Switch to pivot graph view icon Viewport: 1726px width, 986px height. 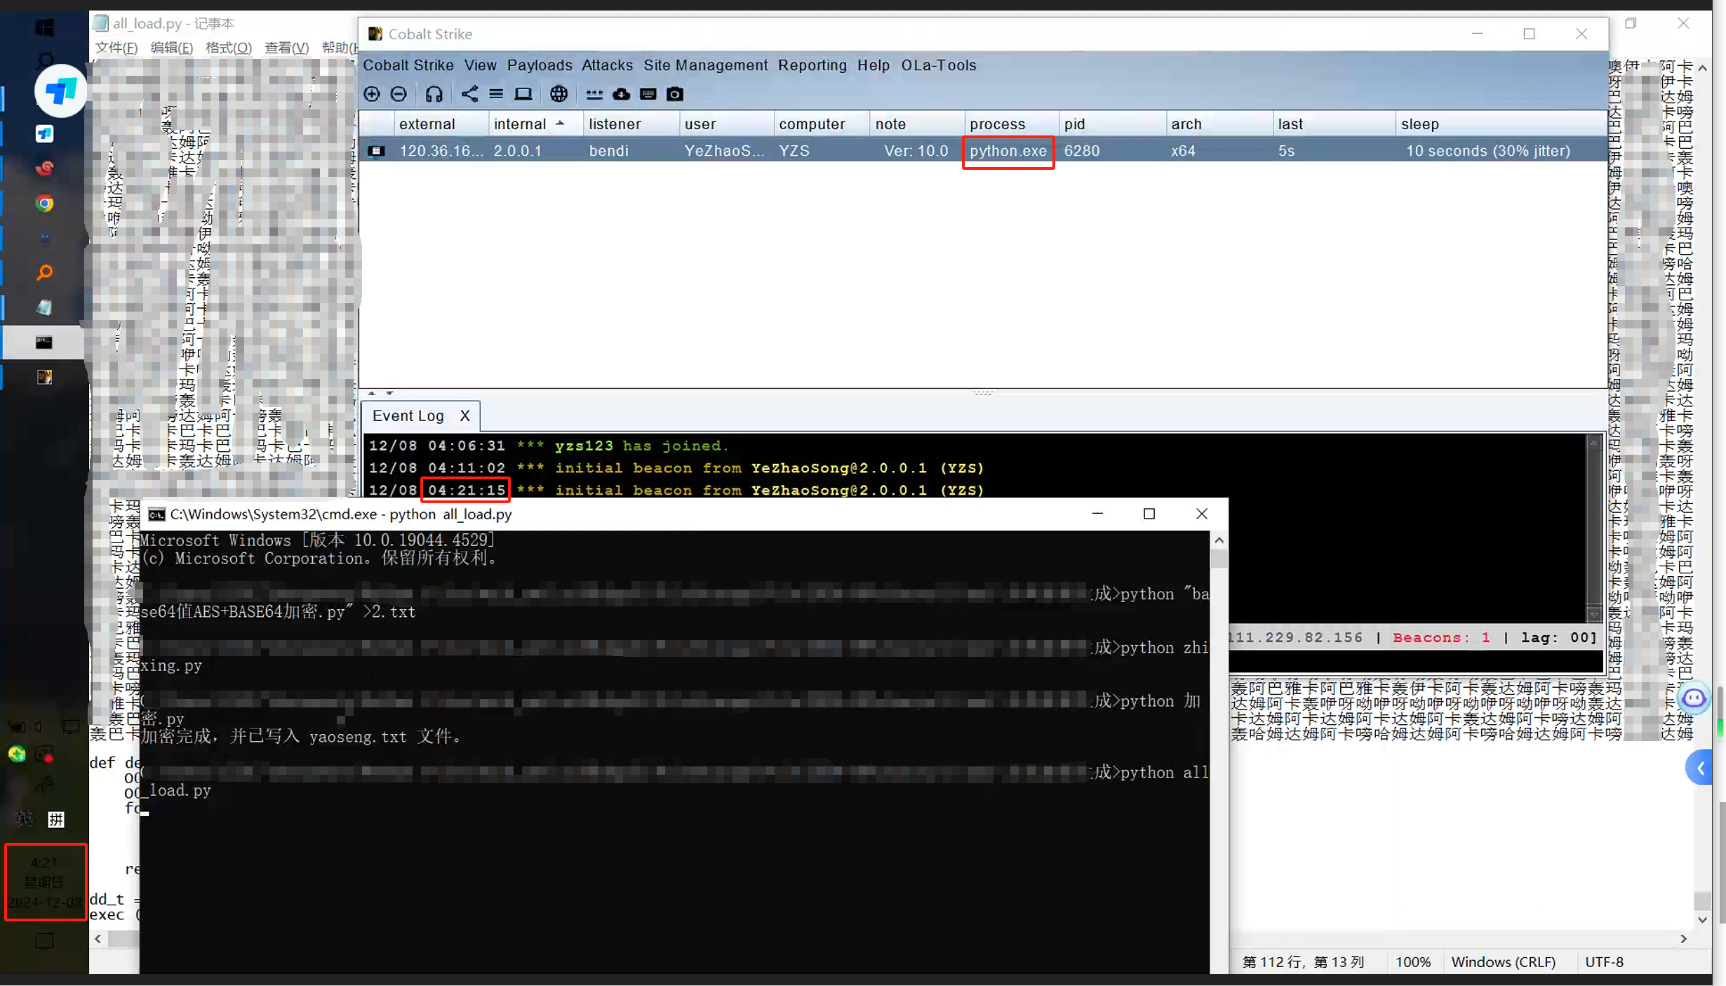pos(469,94)
